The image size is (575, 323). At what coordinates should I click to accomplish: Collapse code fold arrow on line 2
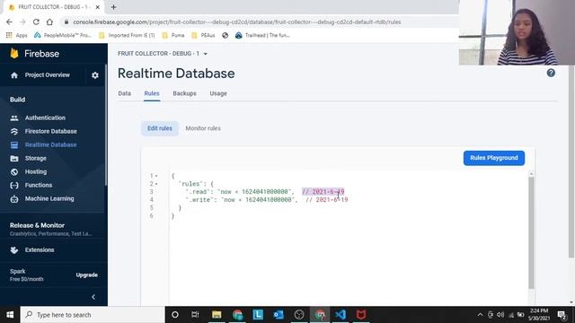(156, 184)
